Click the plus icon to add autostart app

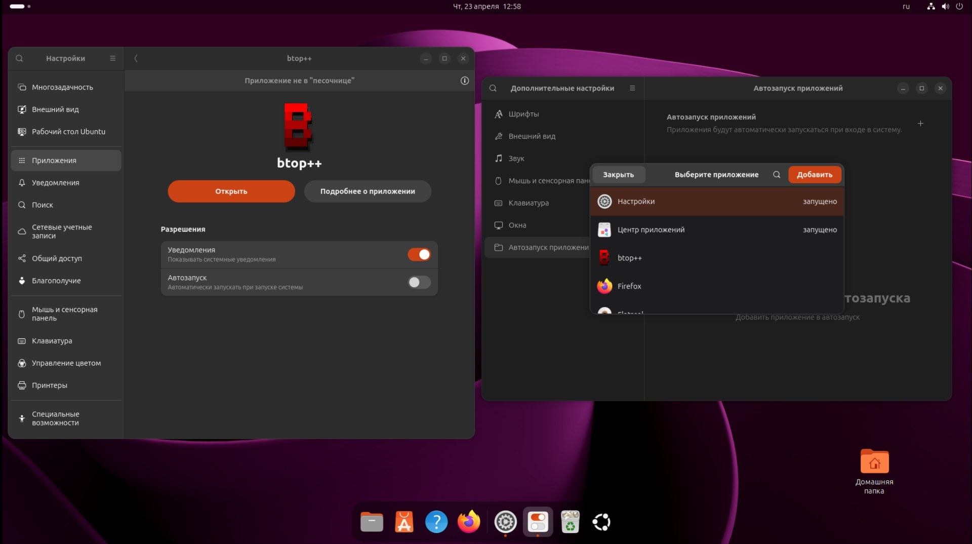tap(920, 123)
